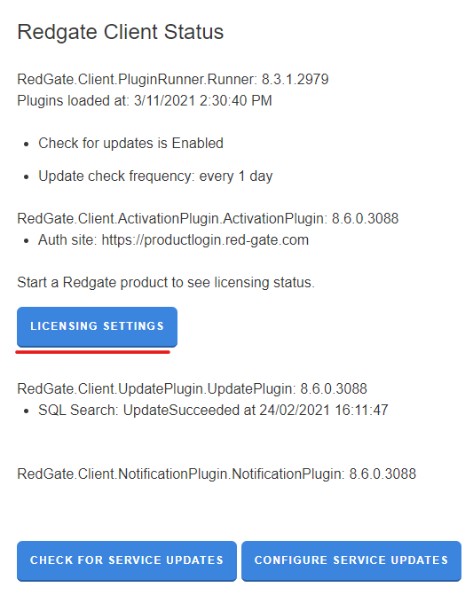Click the 24/02/2021 16:11:47 timestamp
This screenshot has height=595, width=473.
tap(324, 411)
